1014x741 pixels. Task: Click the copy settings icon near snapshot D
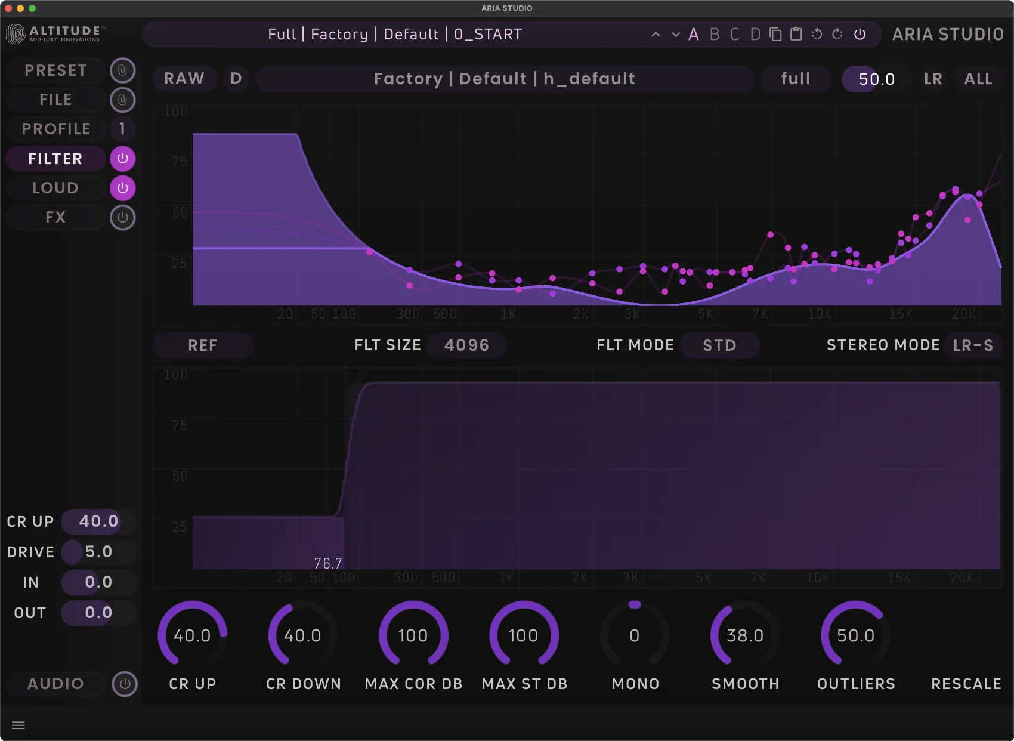(775, 34)
